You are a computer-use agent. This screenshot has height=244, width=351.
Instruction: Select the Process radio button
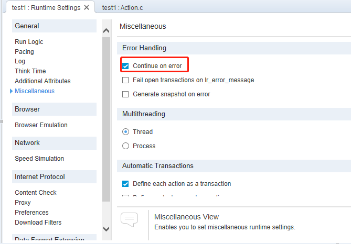pos(125,146)
